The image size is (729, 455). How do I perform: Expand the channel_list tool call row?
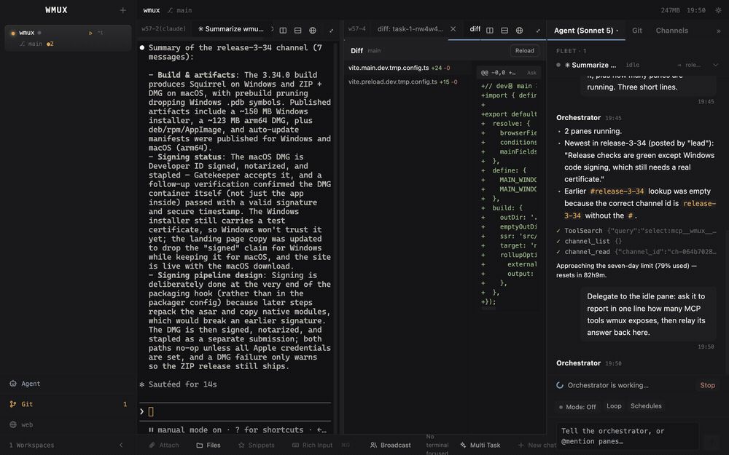point(636,242)
